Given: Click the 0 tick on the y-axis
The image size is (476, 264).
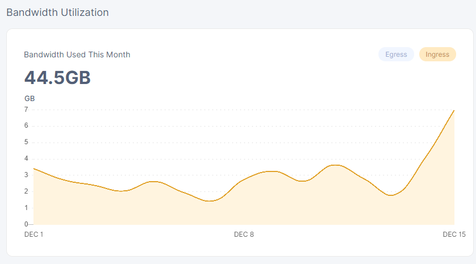Looking at the screenshot, I should tap(26, 224).
